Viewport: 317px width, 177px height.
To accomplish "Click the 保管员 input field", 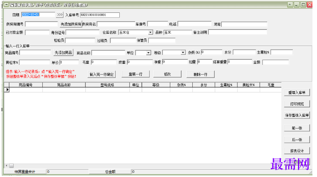I will click(162, 41).
